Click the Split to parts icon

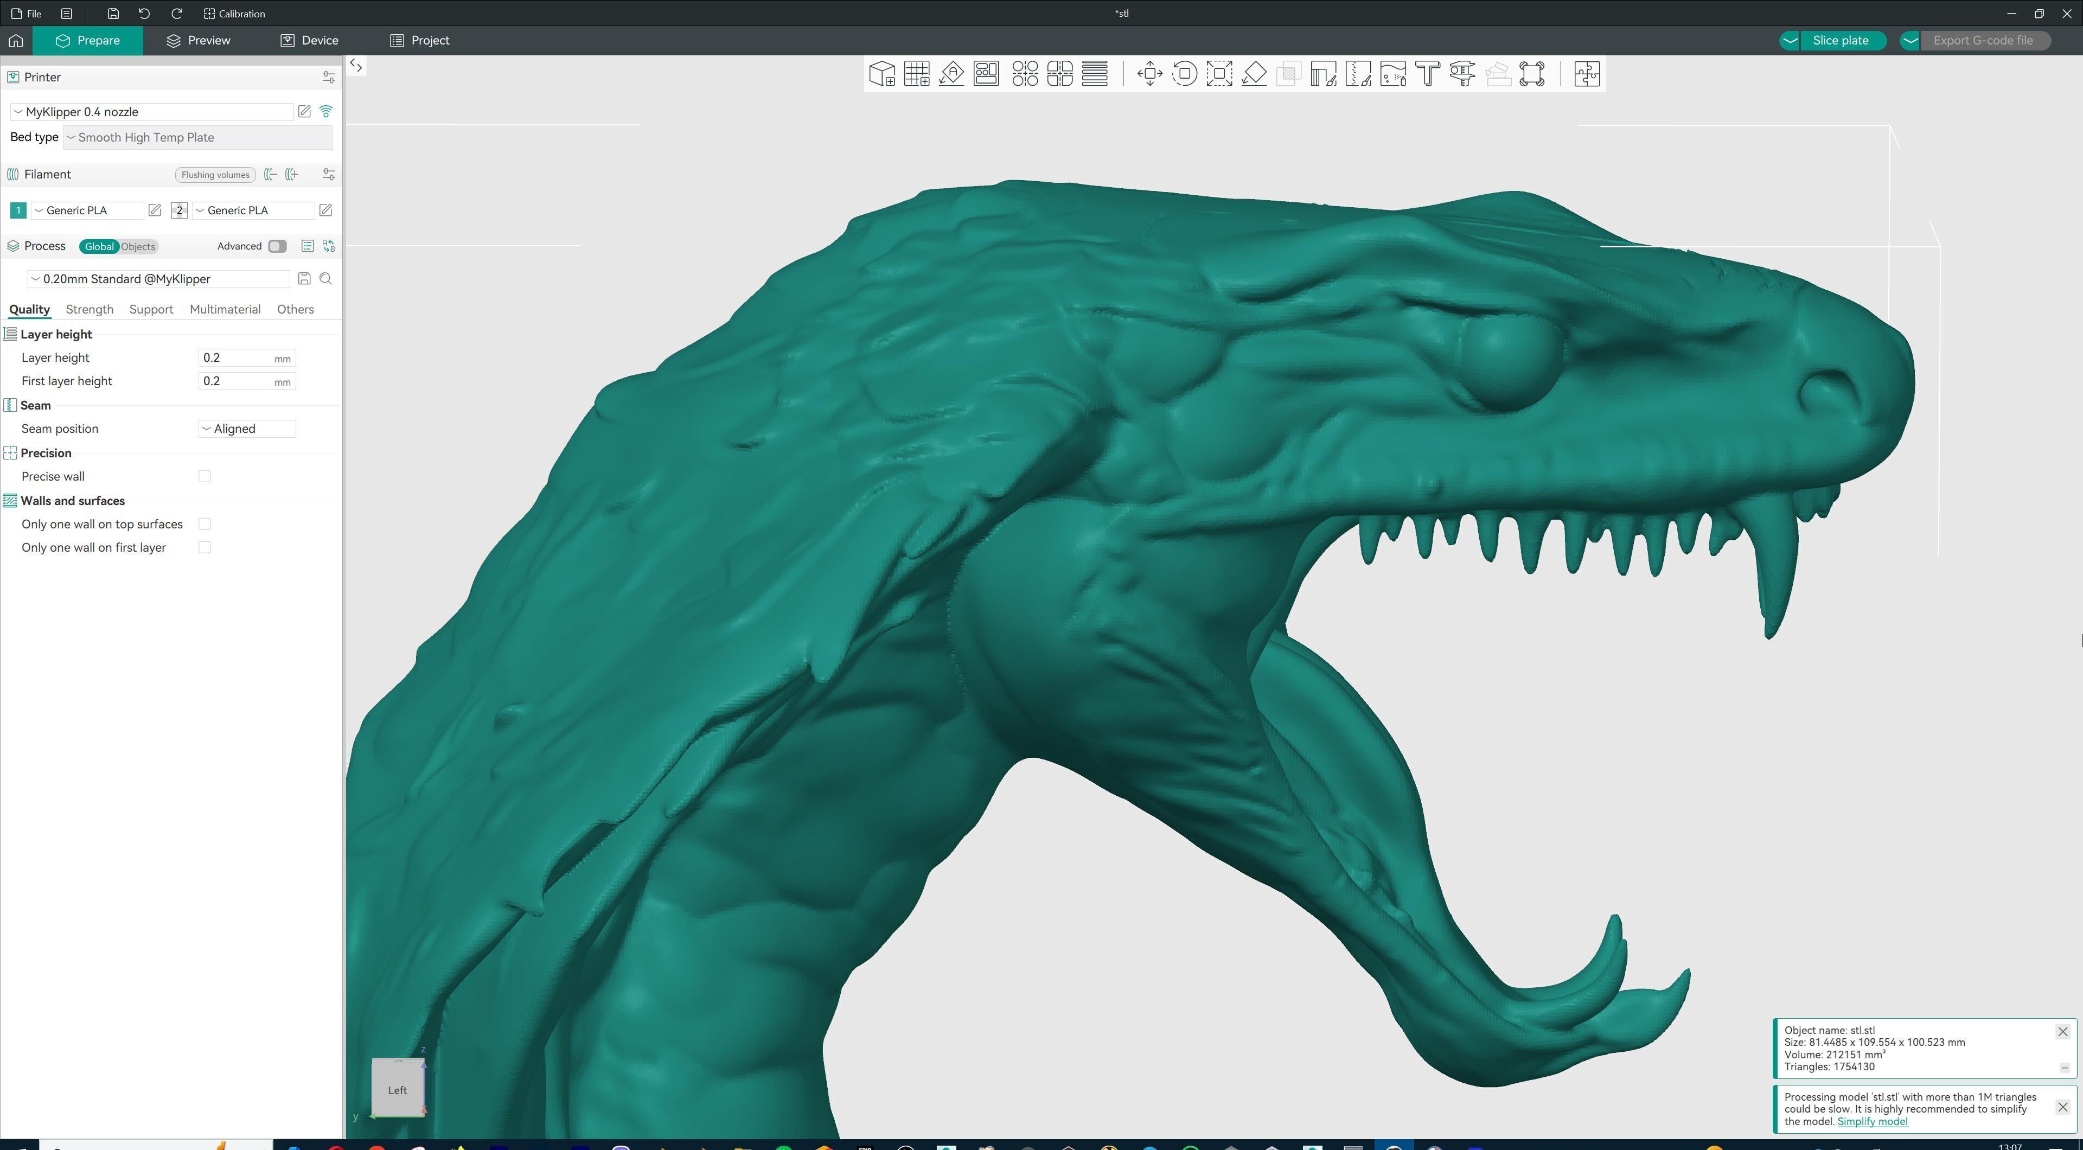1059,74
